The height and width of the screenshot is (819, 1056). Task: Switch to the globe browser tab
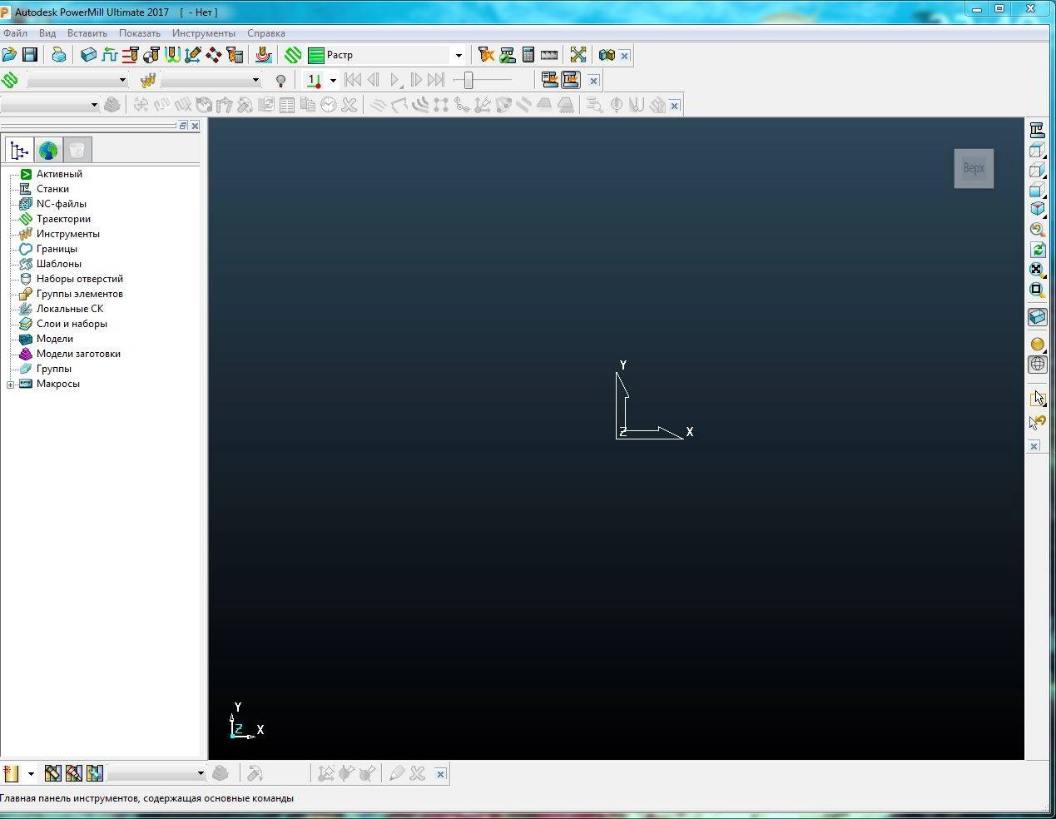(x=48, y=150)
